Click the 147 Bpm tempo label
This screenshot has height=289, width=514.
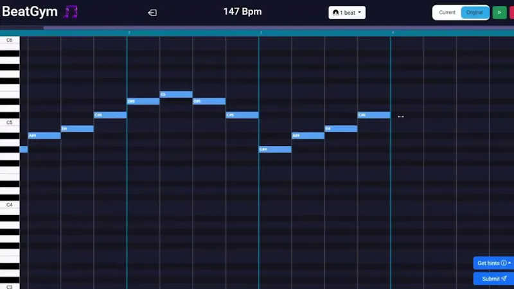(x=243, y=12)
